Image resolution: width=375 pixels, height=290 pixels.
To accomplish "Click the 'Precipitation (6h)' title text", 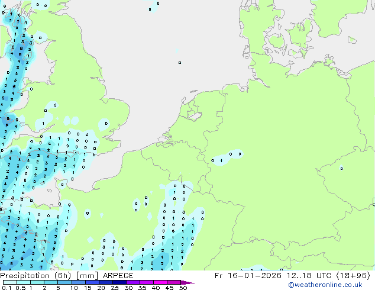I will (x=35, y=276).
